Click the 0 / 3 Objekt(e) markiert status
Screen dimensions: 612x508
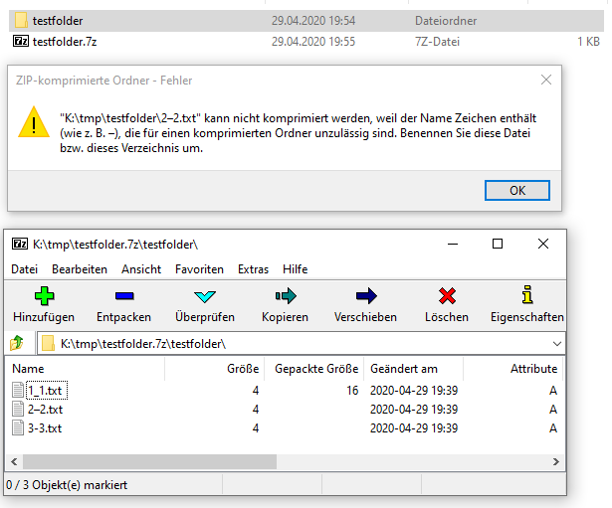pos(67,484)
